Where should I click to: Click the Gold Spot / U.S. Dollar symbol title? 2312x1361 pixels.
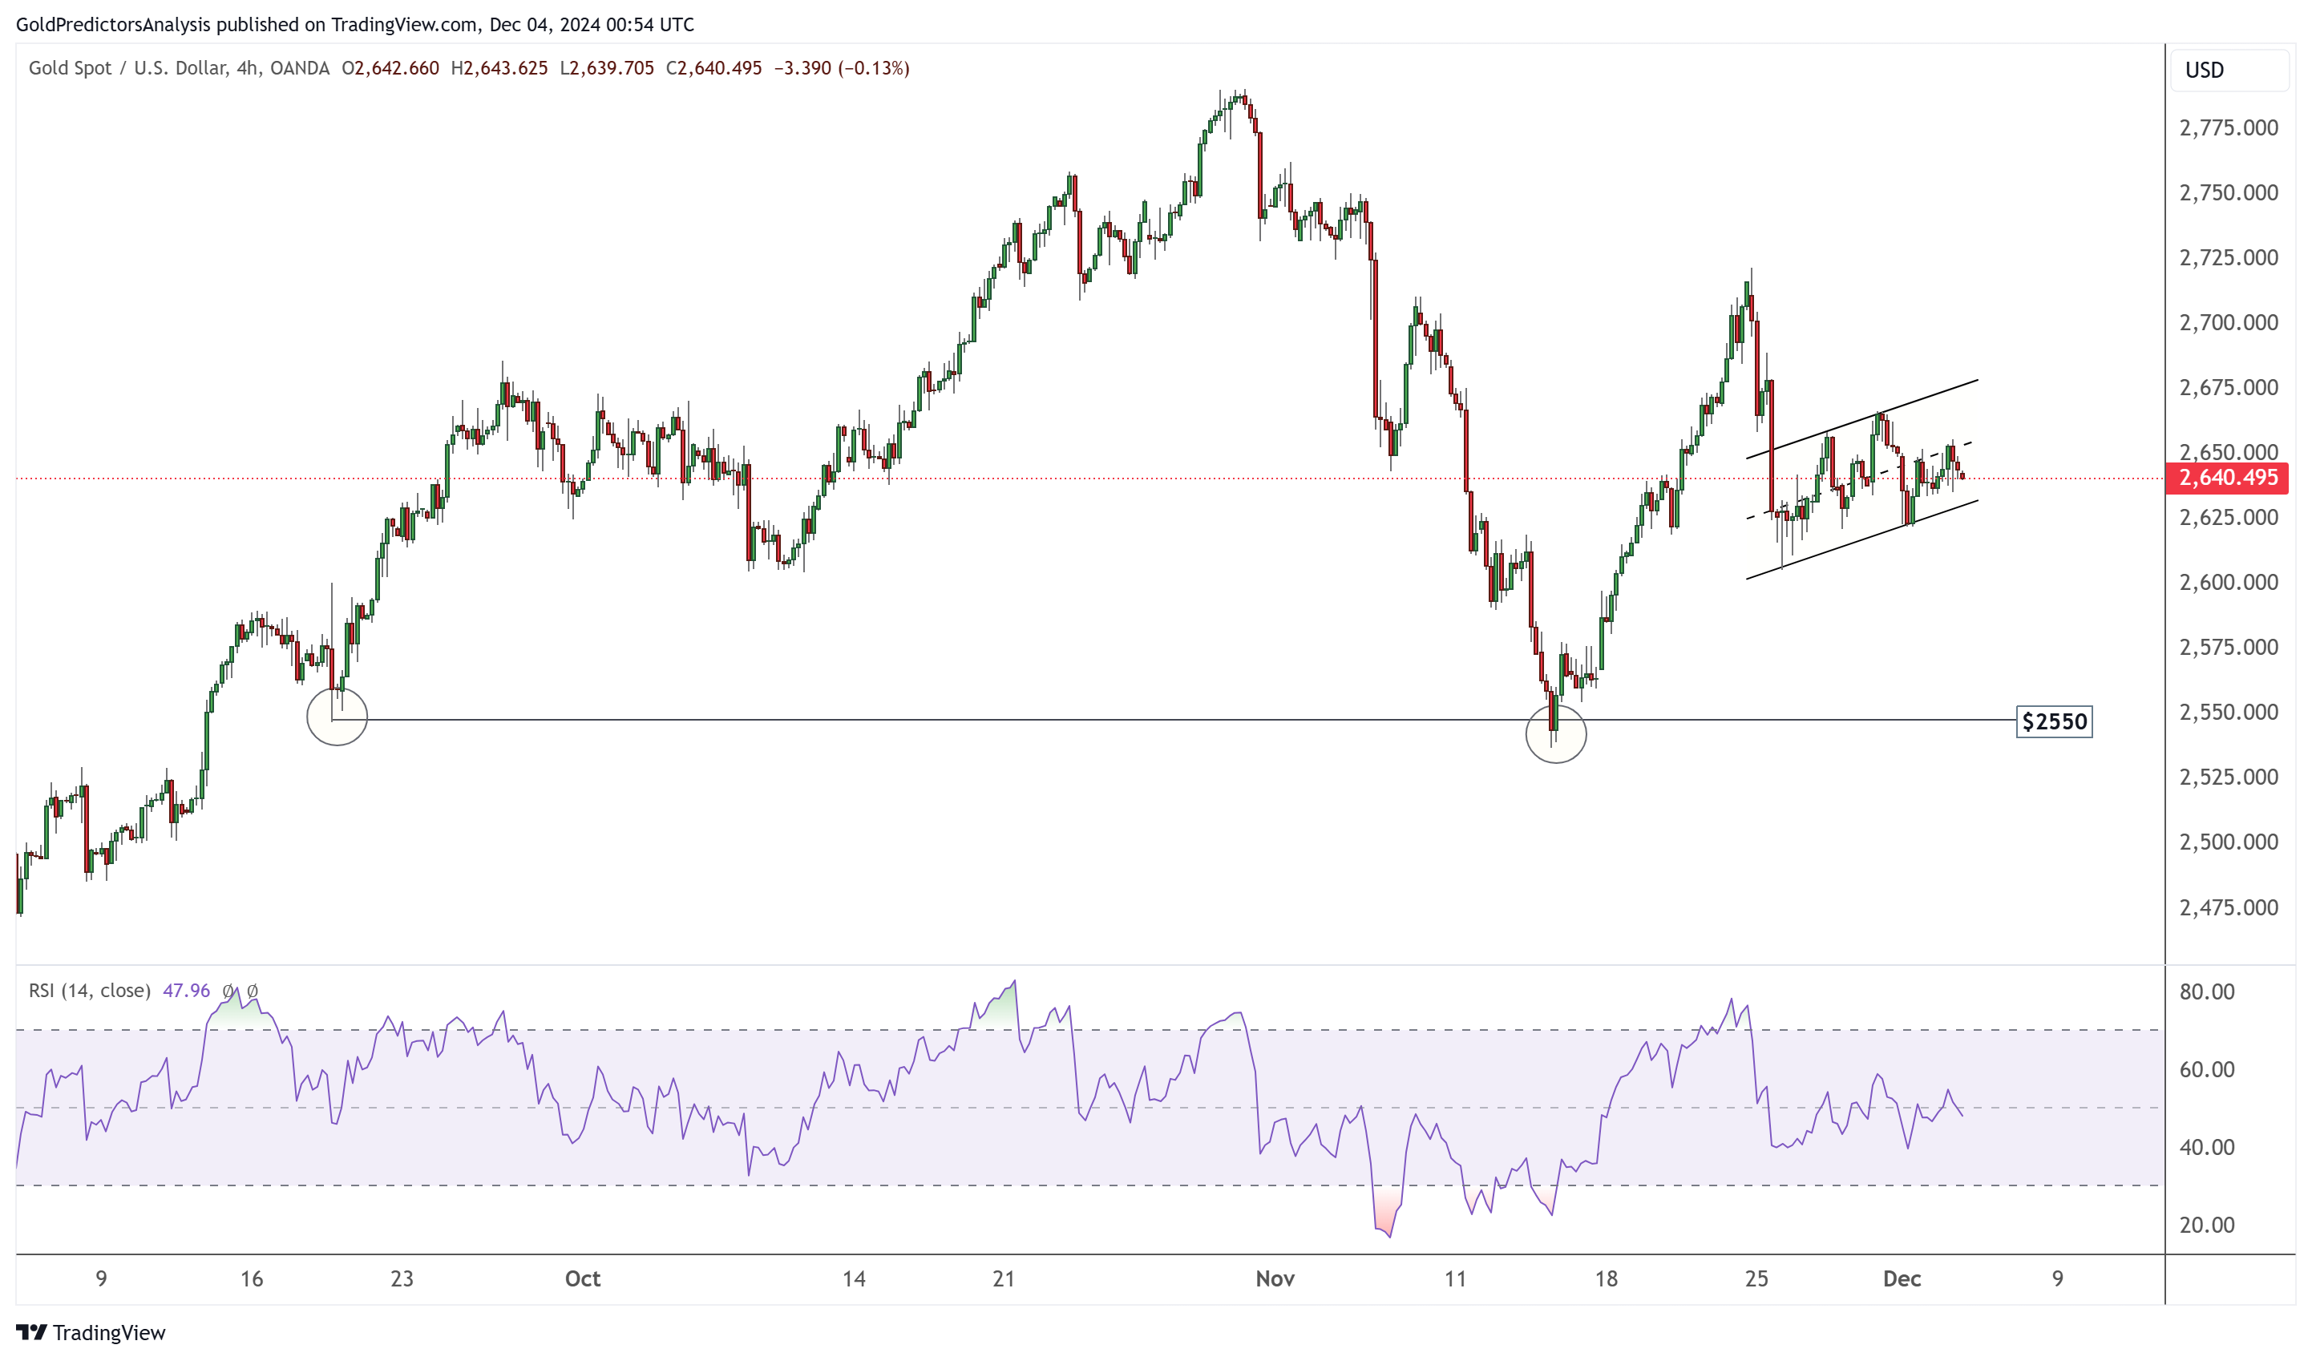pos(127,68)
